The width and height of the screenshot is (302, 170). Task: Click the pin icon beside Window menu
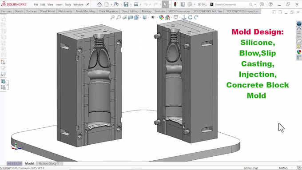[87, 4]
